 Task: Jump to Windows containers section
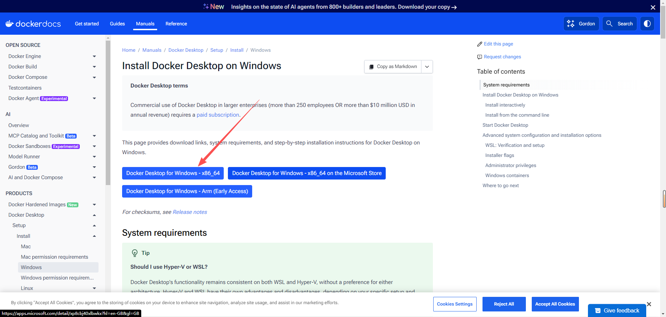tap(507, 175)
